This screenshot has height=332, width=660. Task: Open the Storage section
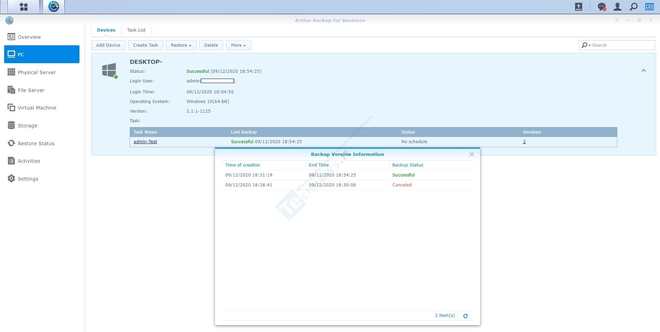(x=42, y=125)
